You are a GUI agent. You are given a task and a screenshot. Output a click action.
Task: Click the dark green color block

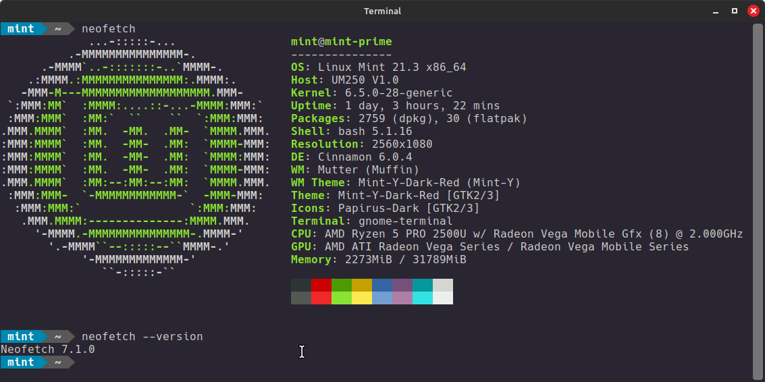[x=342, y=285]
